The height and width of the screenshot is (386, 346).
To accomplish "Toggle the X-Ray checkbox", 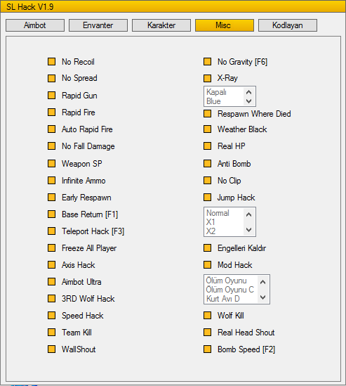I will 207,78.
